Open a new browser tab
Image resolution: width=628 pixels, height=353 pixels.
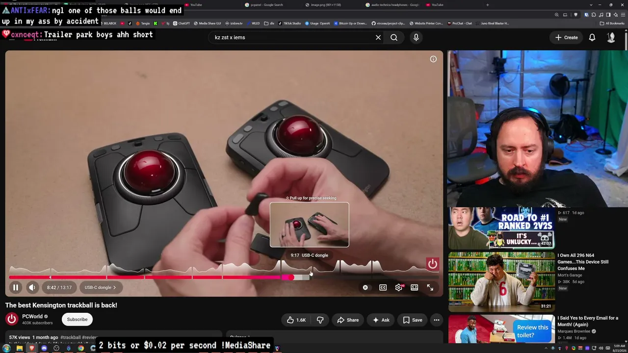pyautogui.click(x=487, y=5)
